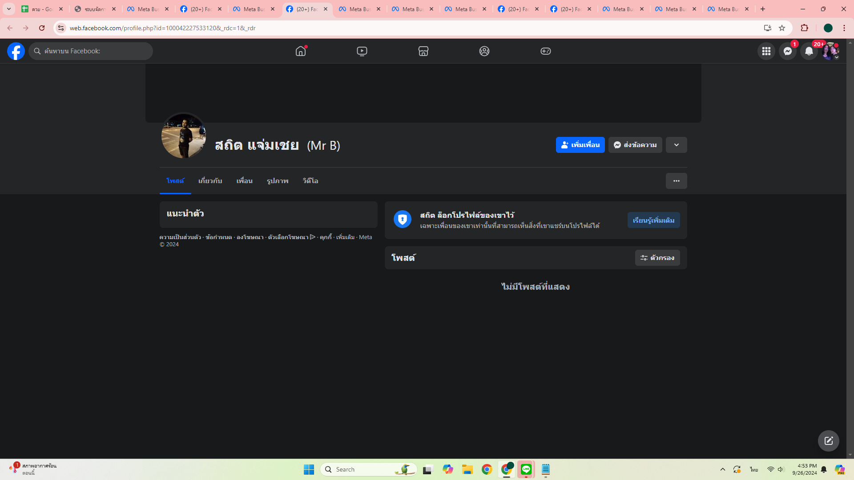
Task: Click the new message compose icon
Action: (828, 441)
